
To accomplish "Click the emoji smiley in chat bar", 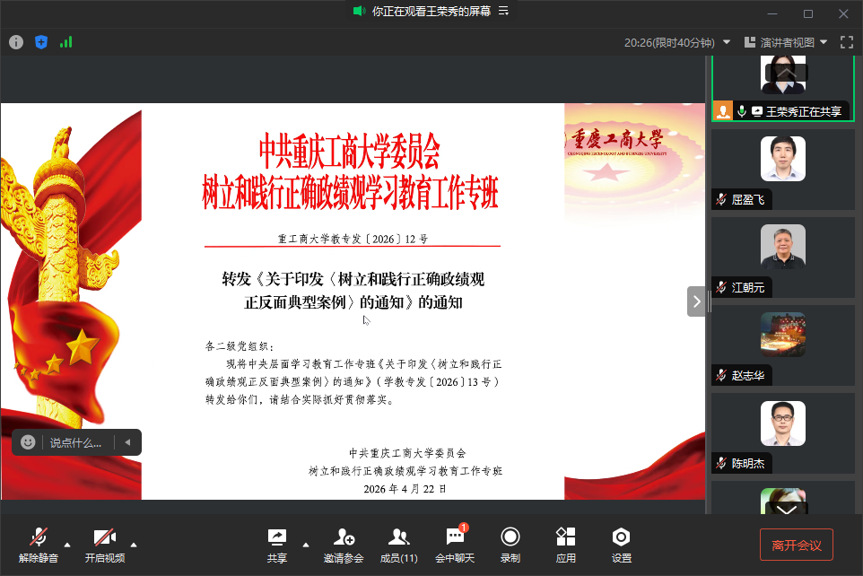I will pyautogui.click(x=28, y=442).
